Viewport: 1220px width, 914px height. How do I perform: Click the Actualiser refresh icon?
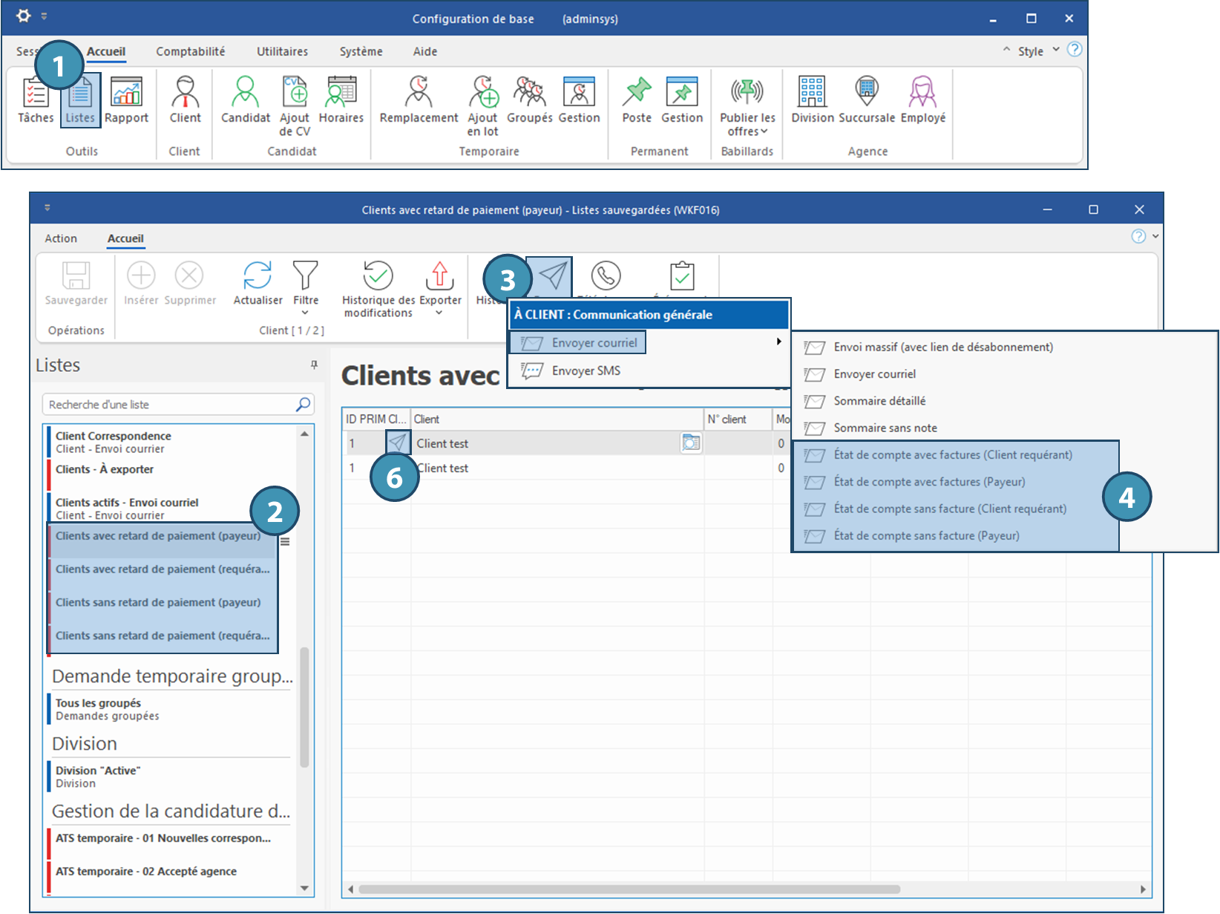pyautogui.click(x=258, y=277)
